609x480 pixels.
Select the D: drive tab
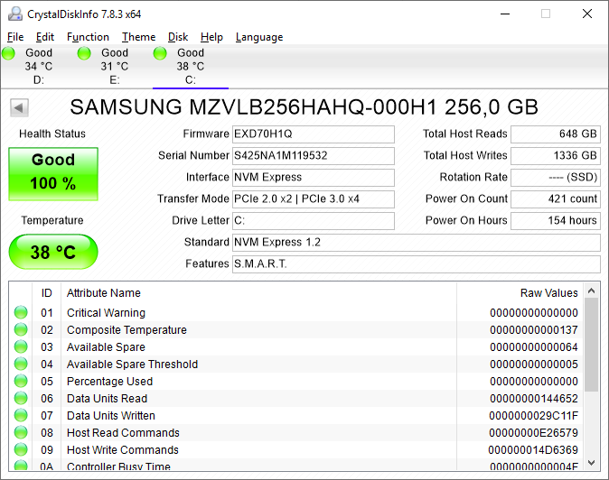click(x=39, y=66)
